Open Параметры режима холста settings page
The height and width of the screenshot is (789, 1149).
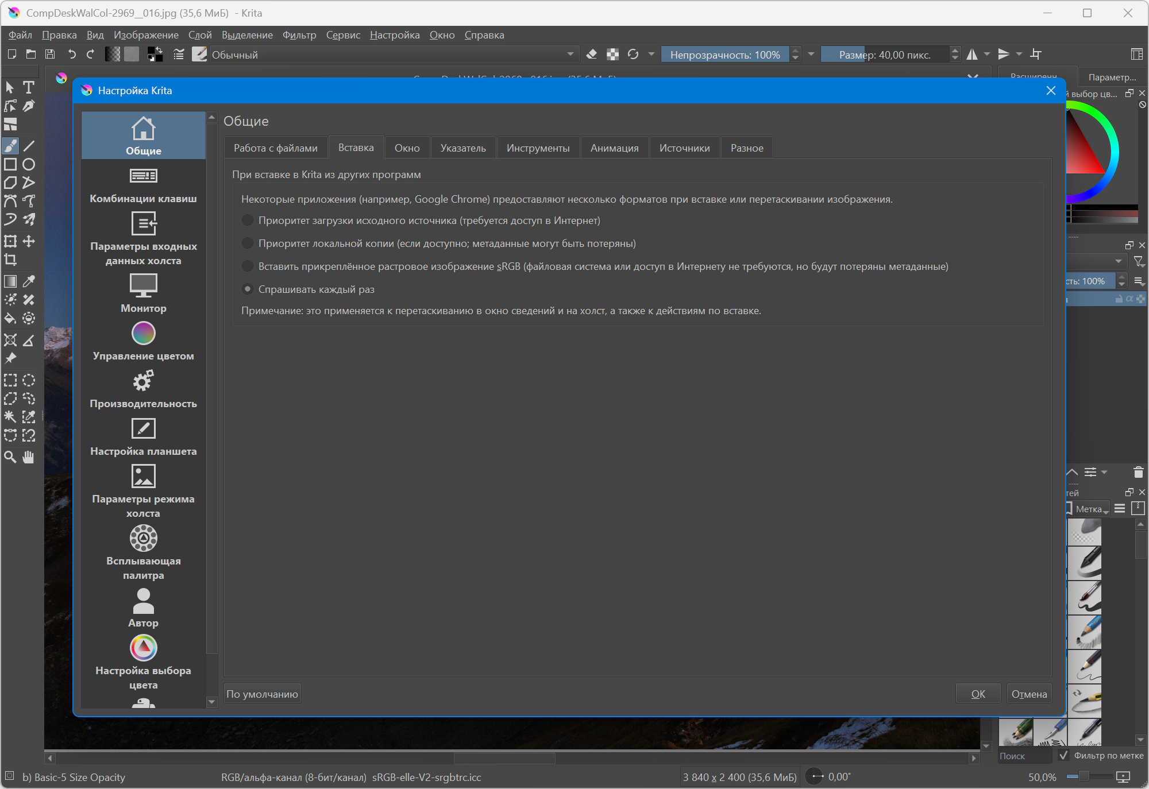pyautogui.click(x=143, y=491)
